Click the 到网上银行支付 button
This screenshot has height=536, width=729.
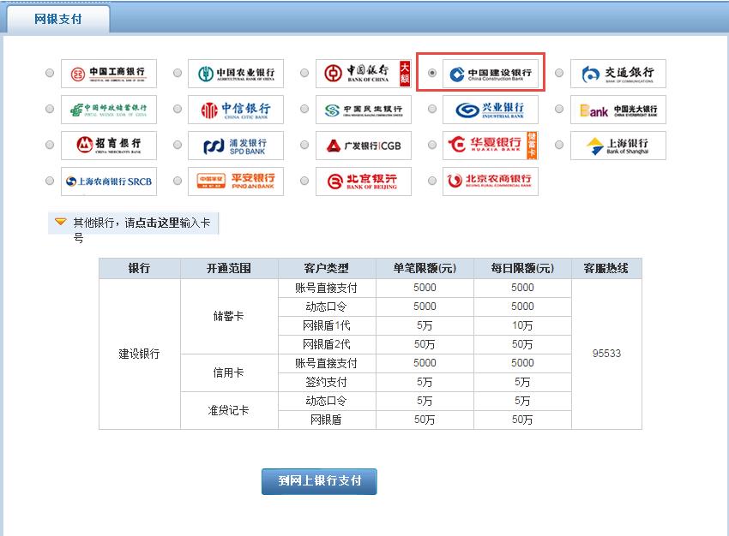tap(319, 481)
